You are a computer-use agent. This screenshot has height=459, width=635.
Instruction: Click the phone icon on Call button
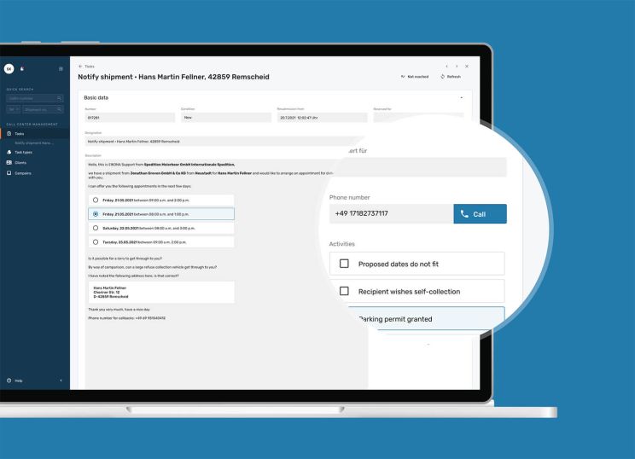pyautogui.click(x=464, y=214)
